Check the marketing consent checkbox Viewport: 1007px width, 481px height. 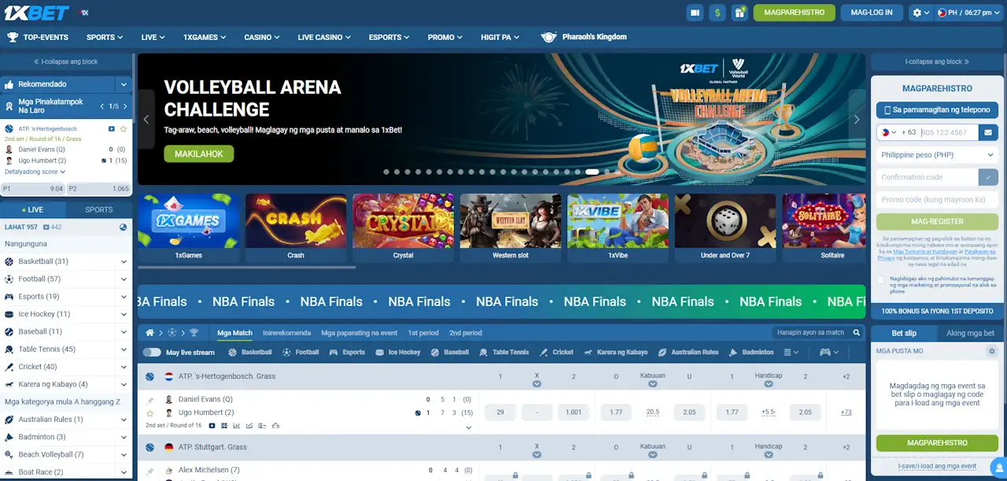pyautogui.click(x=881, y=279)
